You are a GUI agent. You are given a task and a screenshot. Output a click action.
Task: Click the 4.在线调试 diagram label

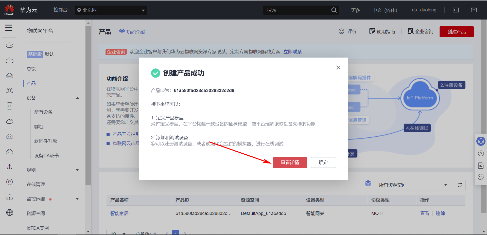tap(417, 128)
